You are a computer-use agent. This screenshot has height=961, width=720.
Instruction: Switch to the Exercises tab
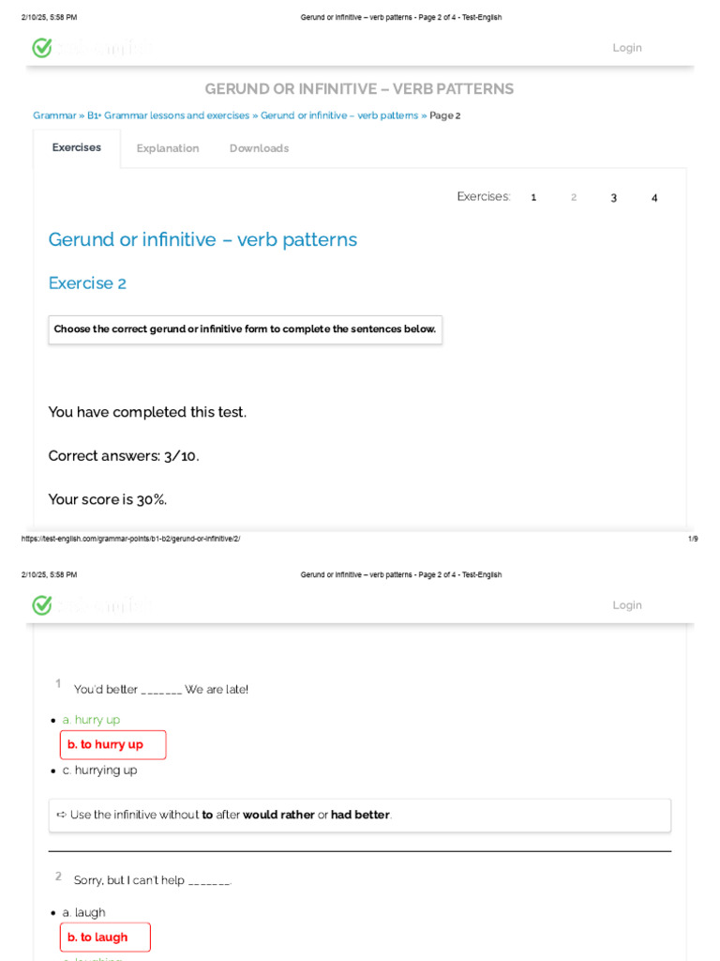[77, 147]
